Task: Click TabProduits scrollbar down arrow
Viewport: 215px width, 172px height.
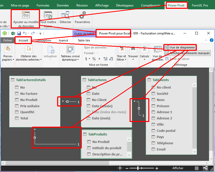Action: (129, 155)
